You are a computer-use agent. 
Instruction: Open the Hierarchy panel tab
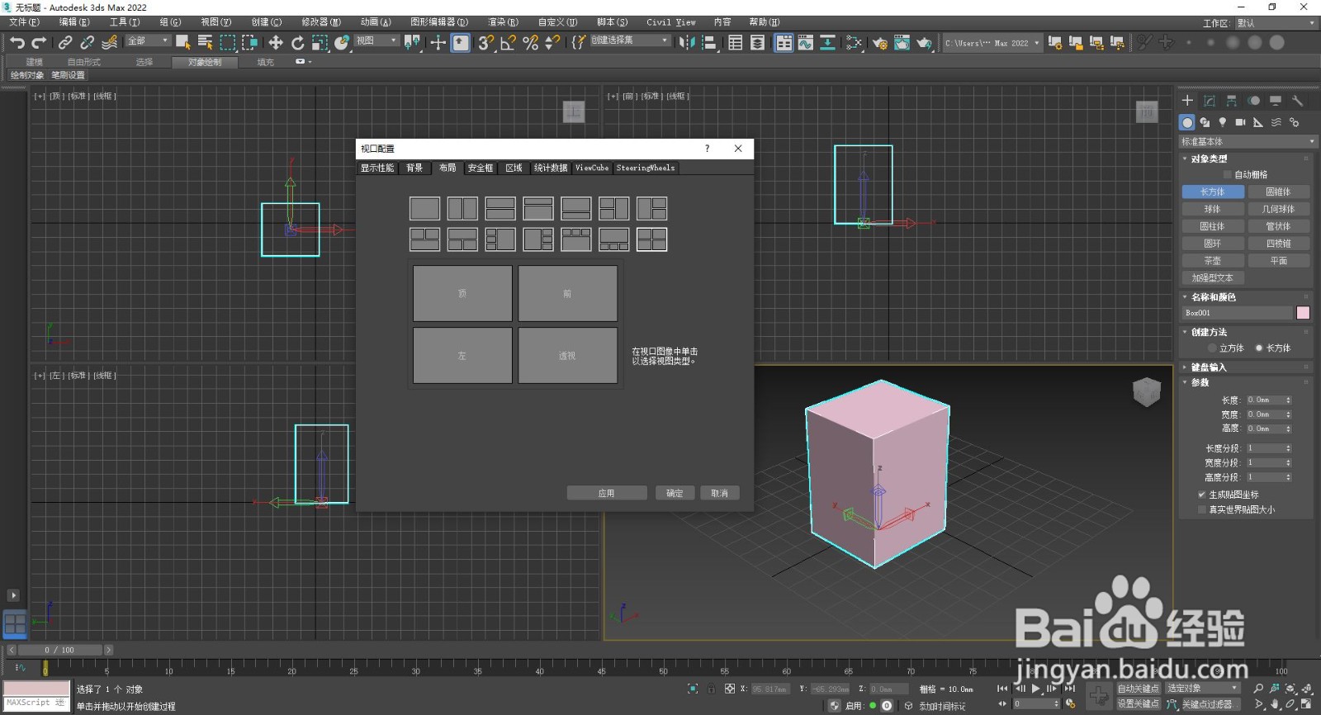coord(1232,101)
